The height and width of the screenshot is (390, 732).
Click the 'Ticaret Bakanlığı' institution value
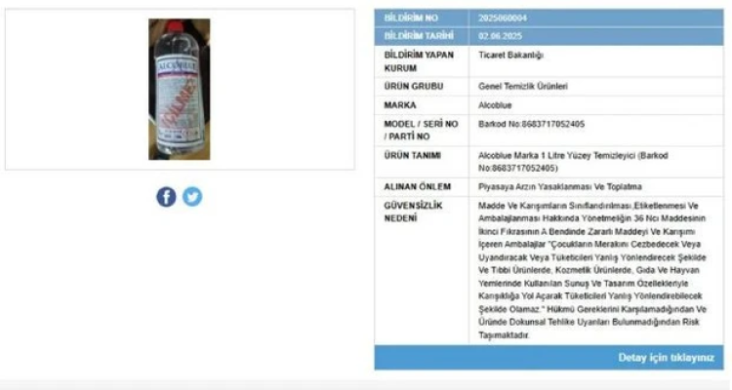510,55
